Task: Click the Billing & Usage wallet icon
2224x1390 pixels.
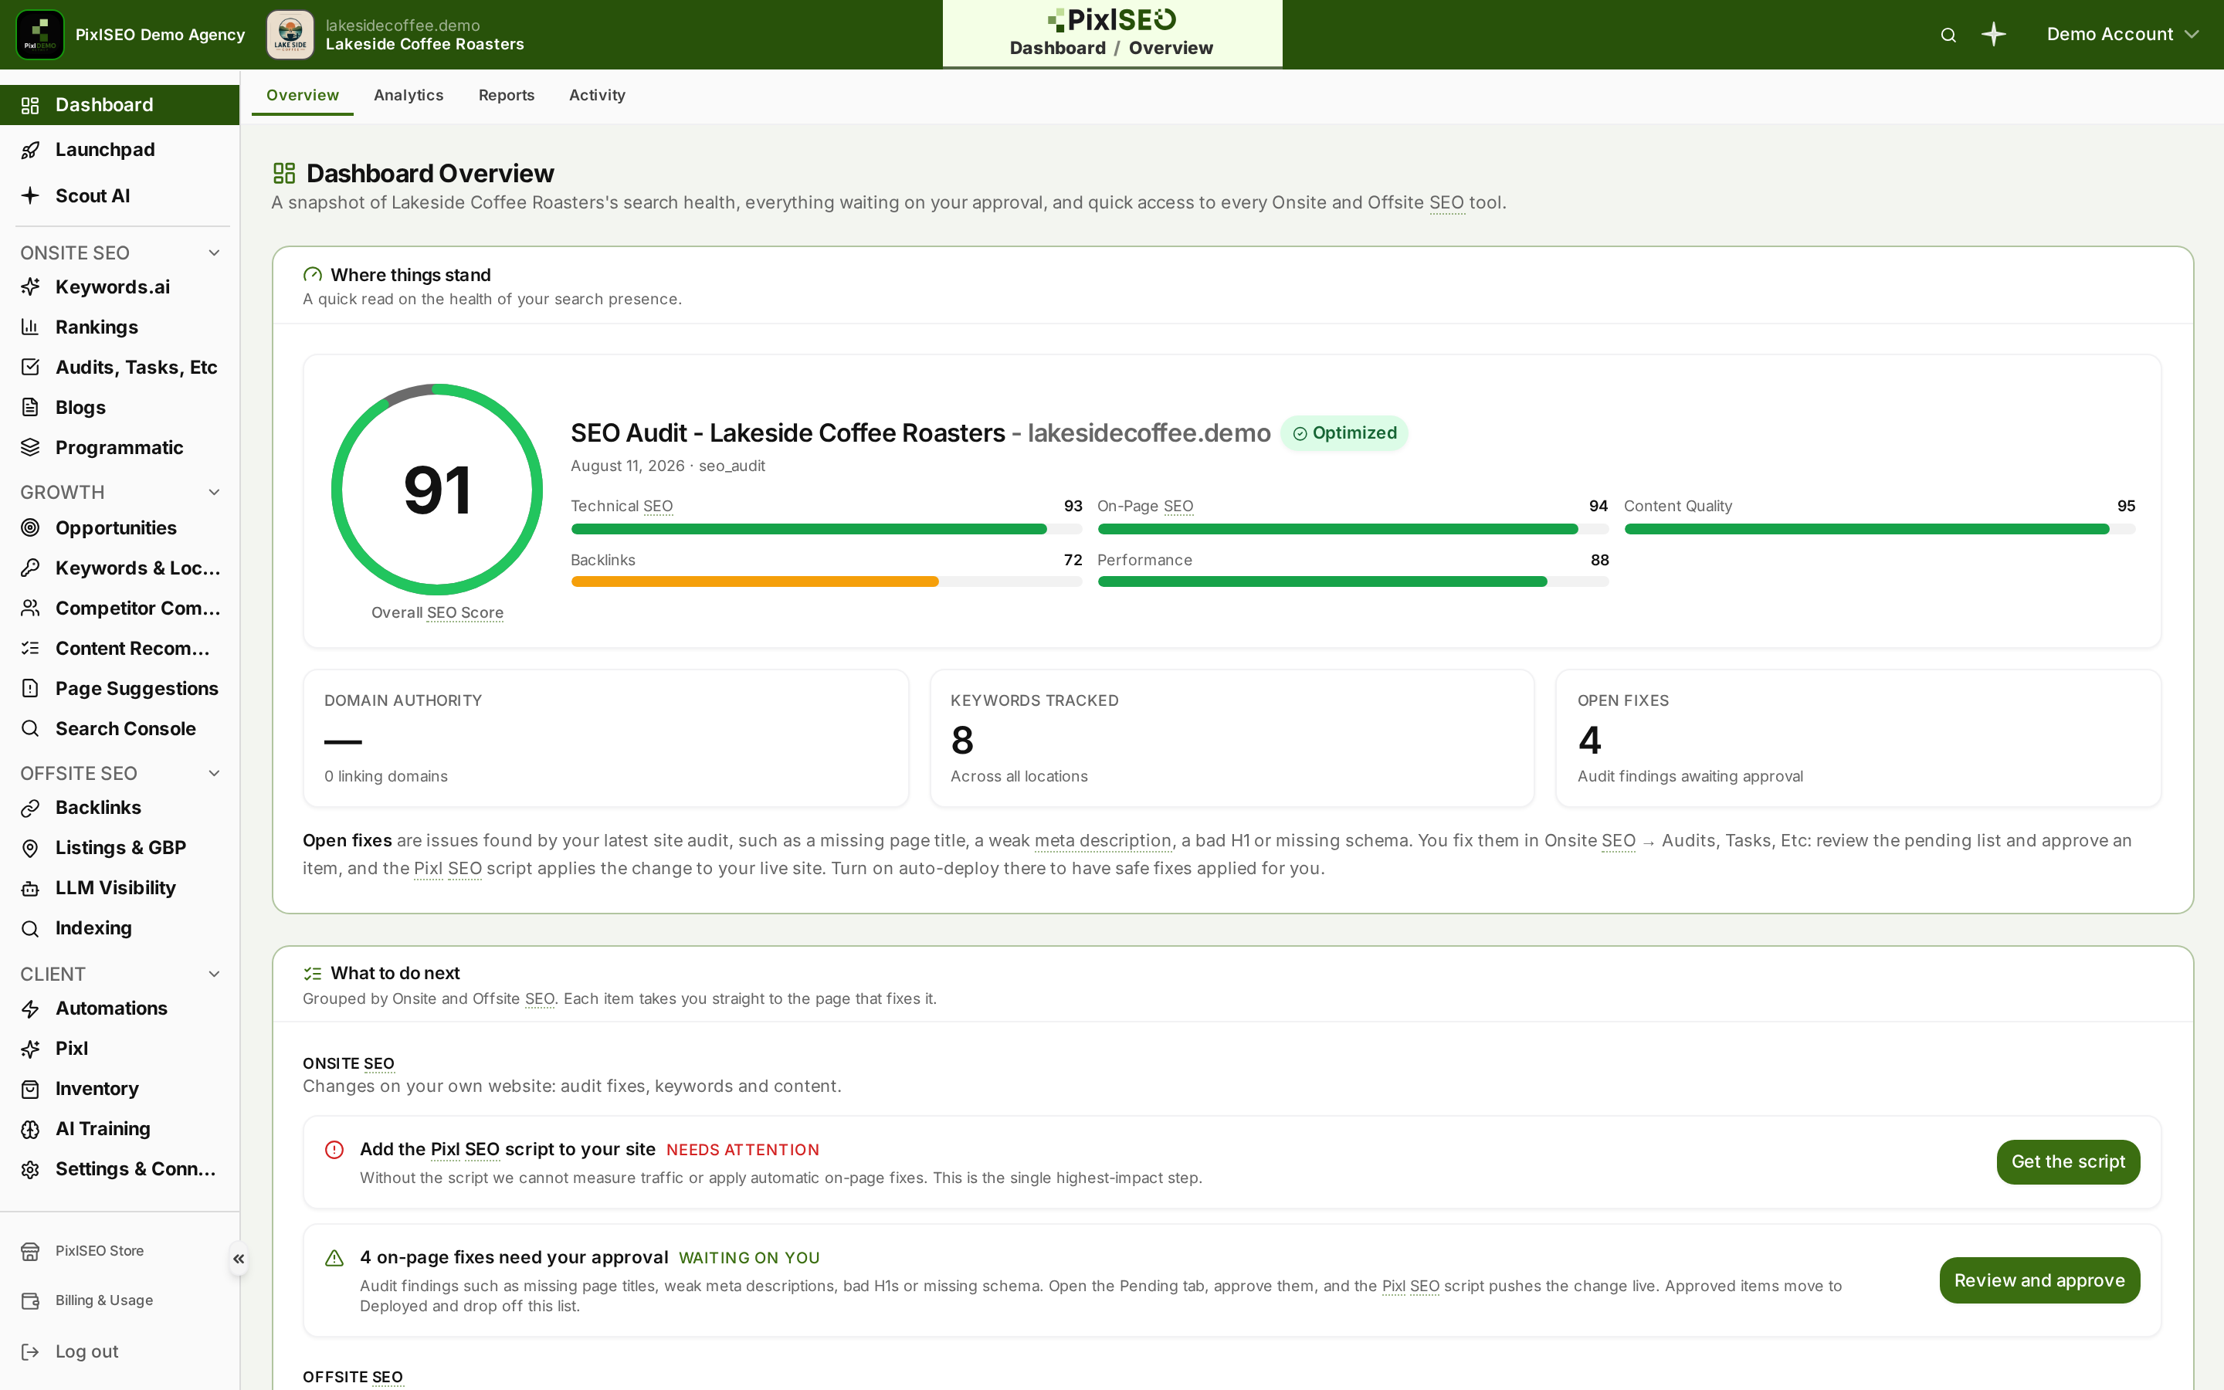Action: 30,1301
